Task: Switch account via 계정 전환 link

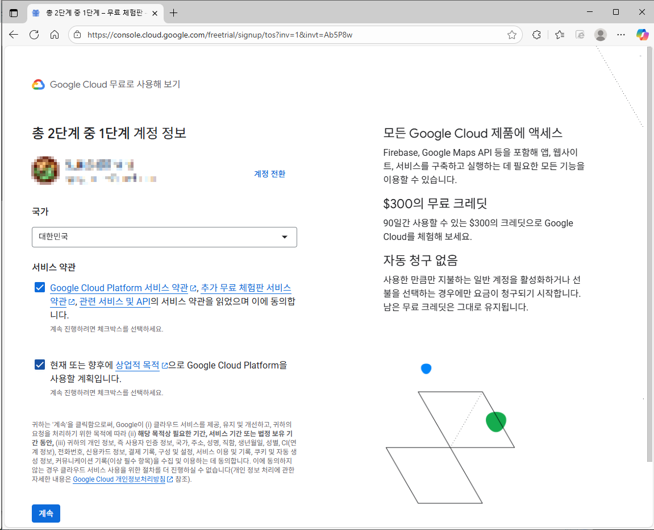Action: 269,173
